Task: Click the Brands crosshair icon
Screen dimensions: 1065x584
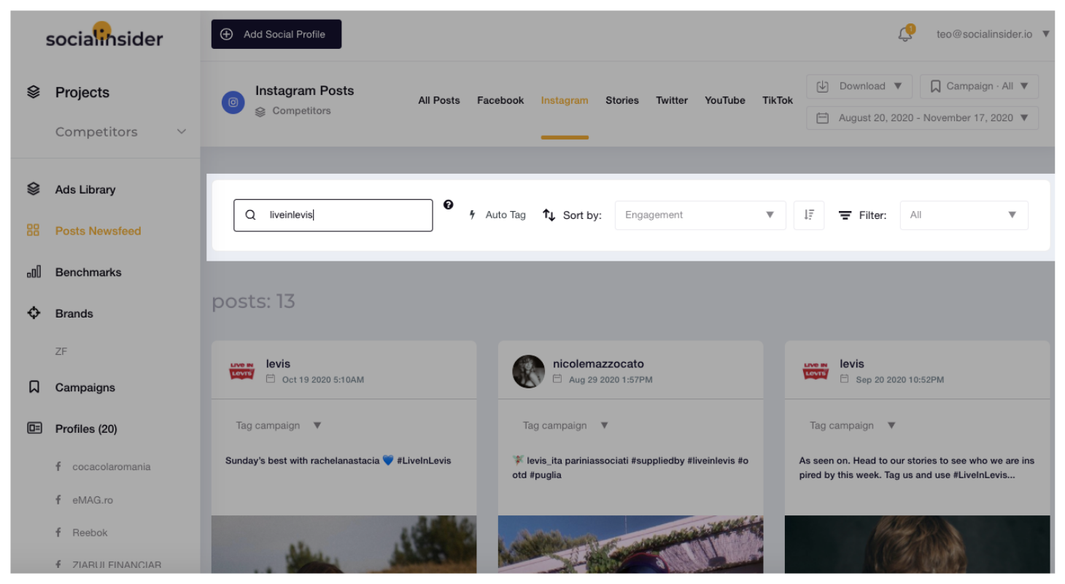Action: coord(34,313)
